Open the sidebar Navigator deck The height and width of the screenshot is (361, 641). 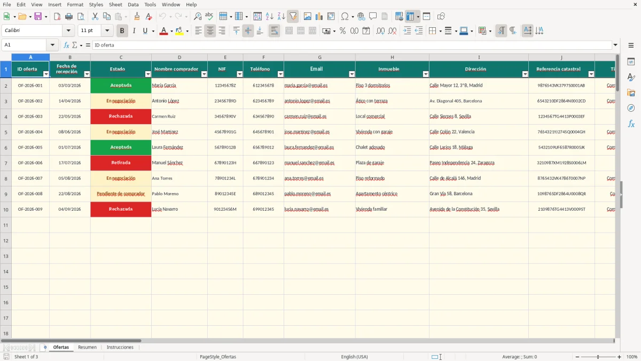click(631, 108)
